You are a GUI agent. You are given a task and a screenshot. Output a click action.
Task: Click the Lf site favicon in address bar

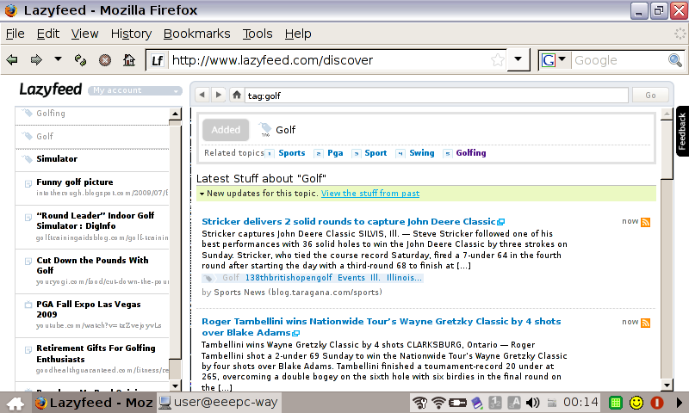point(157,60)
